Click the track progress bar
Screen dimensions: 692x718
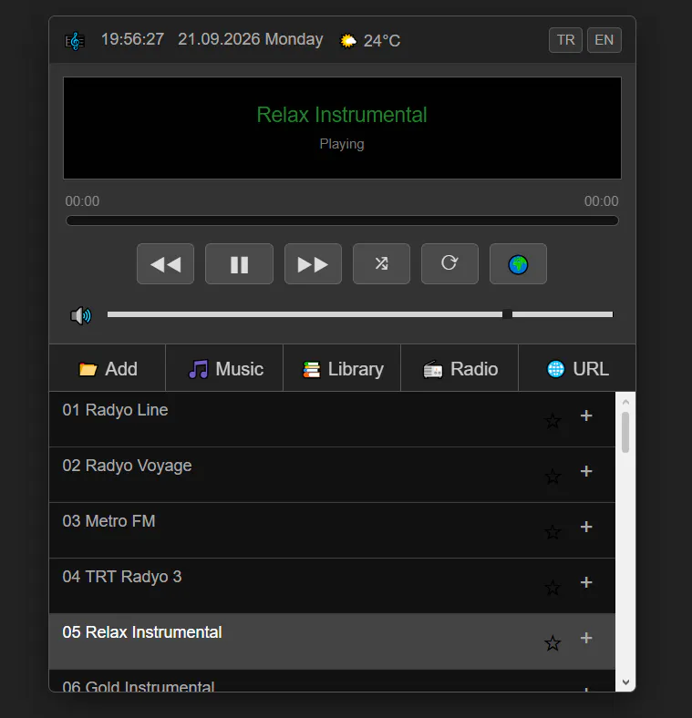tap(342, 221)
